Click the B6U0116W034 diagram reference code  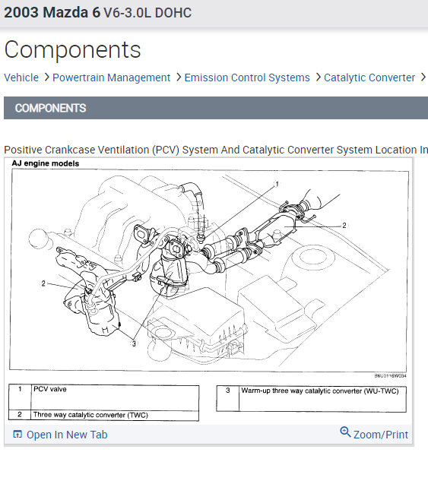390,375
